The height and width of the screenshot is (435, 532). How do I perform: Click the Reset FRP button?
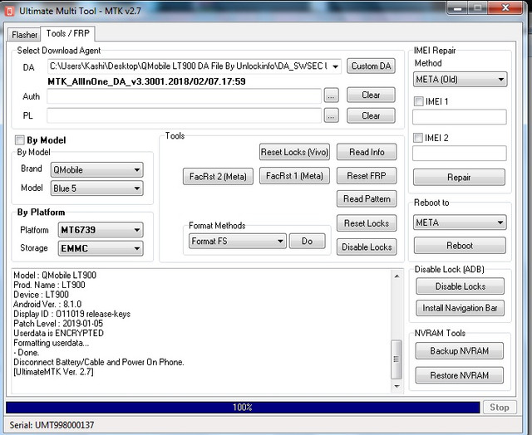tap(367, 176)
